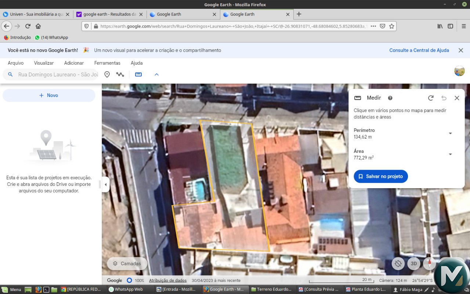Open the tracking protection shield icon
This screenshot has height=294, width=470.
87,26
